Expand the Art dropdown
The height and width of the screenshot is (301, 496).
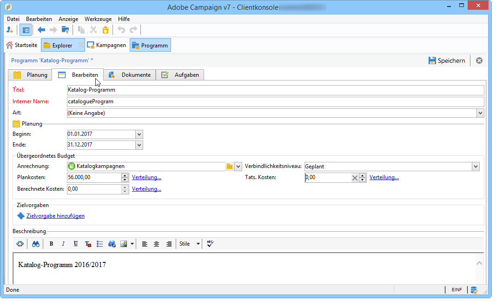pyautogui.click(x=480, y=114)
